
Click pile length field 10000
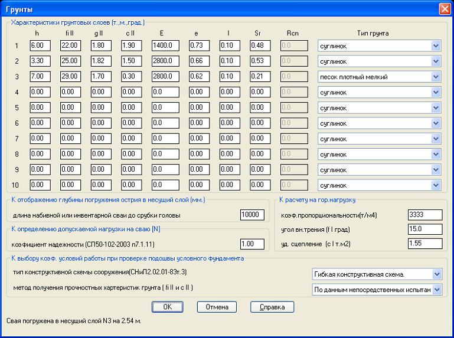252,215
